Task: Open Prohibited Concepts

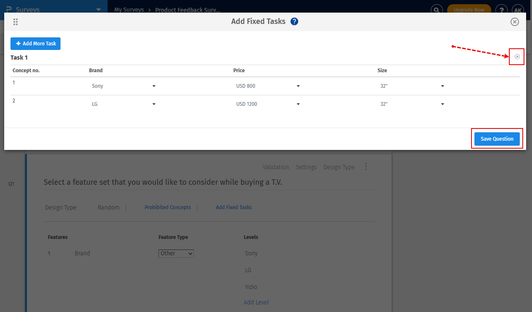Action: 168,207
